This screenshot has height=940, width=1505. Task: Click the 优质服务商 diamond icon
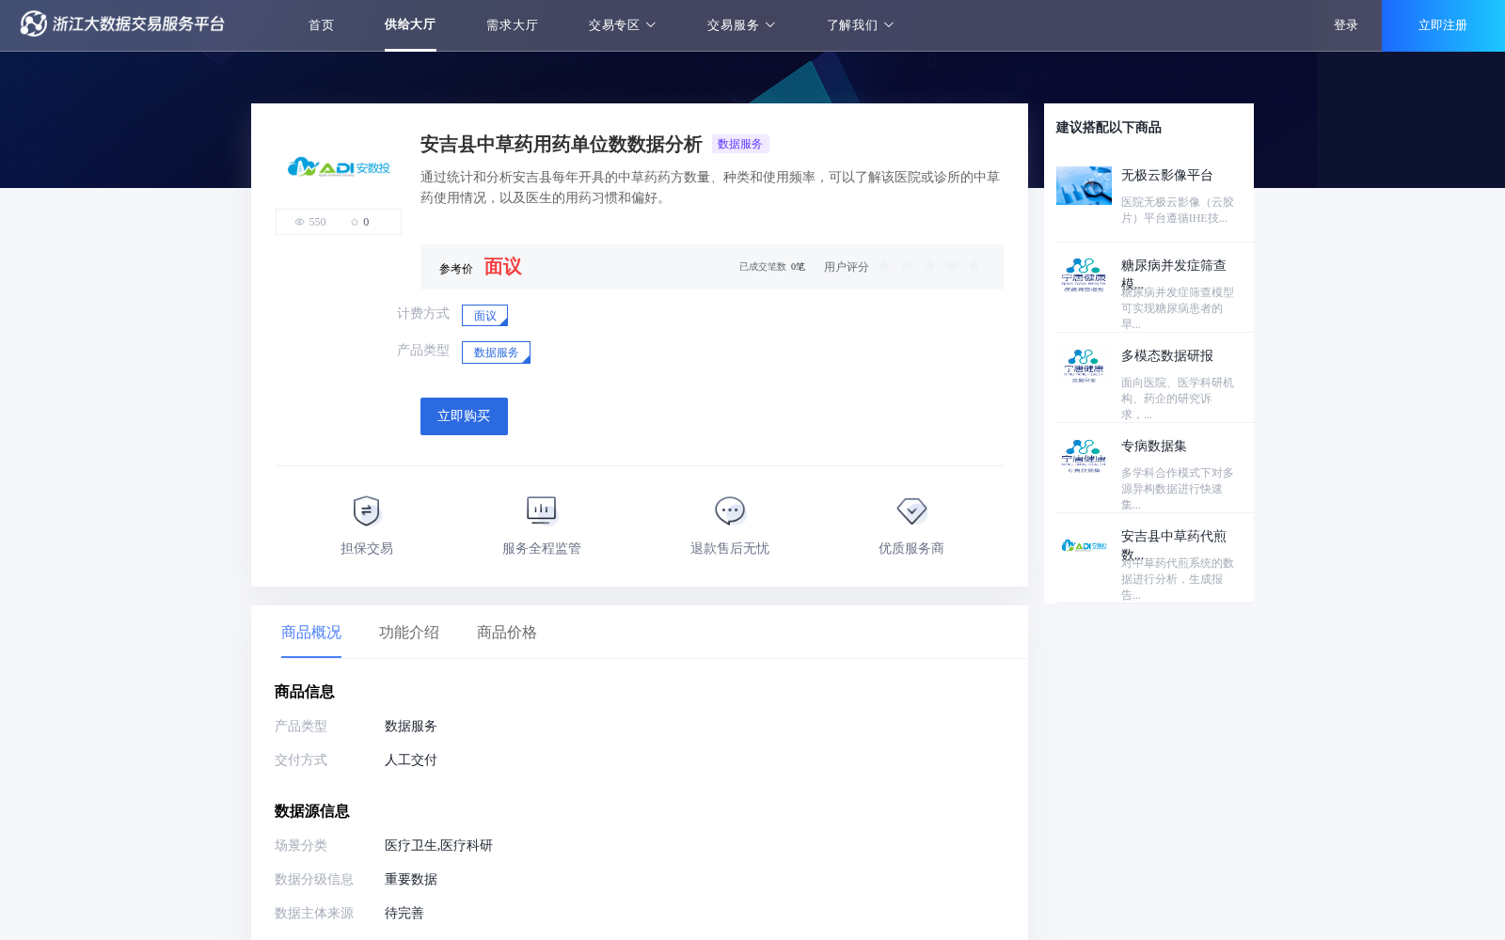point(911,510)
